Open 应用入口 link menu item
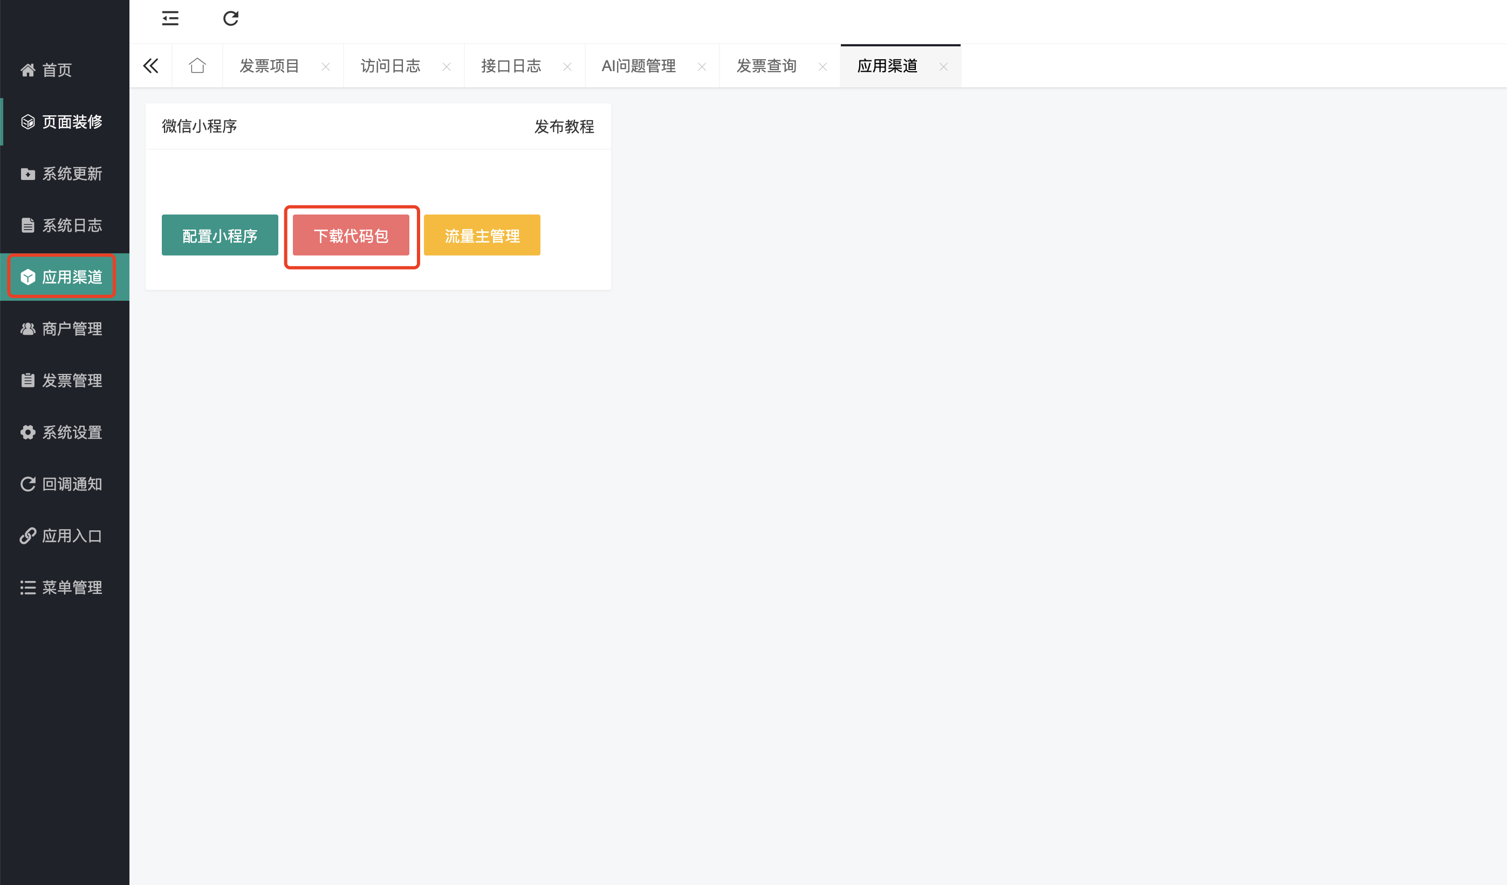 [72, 535]
